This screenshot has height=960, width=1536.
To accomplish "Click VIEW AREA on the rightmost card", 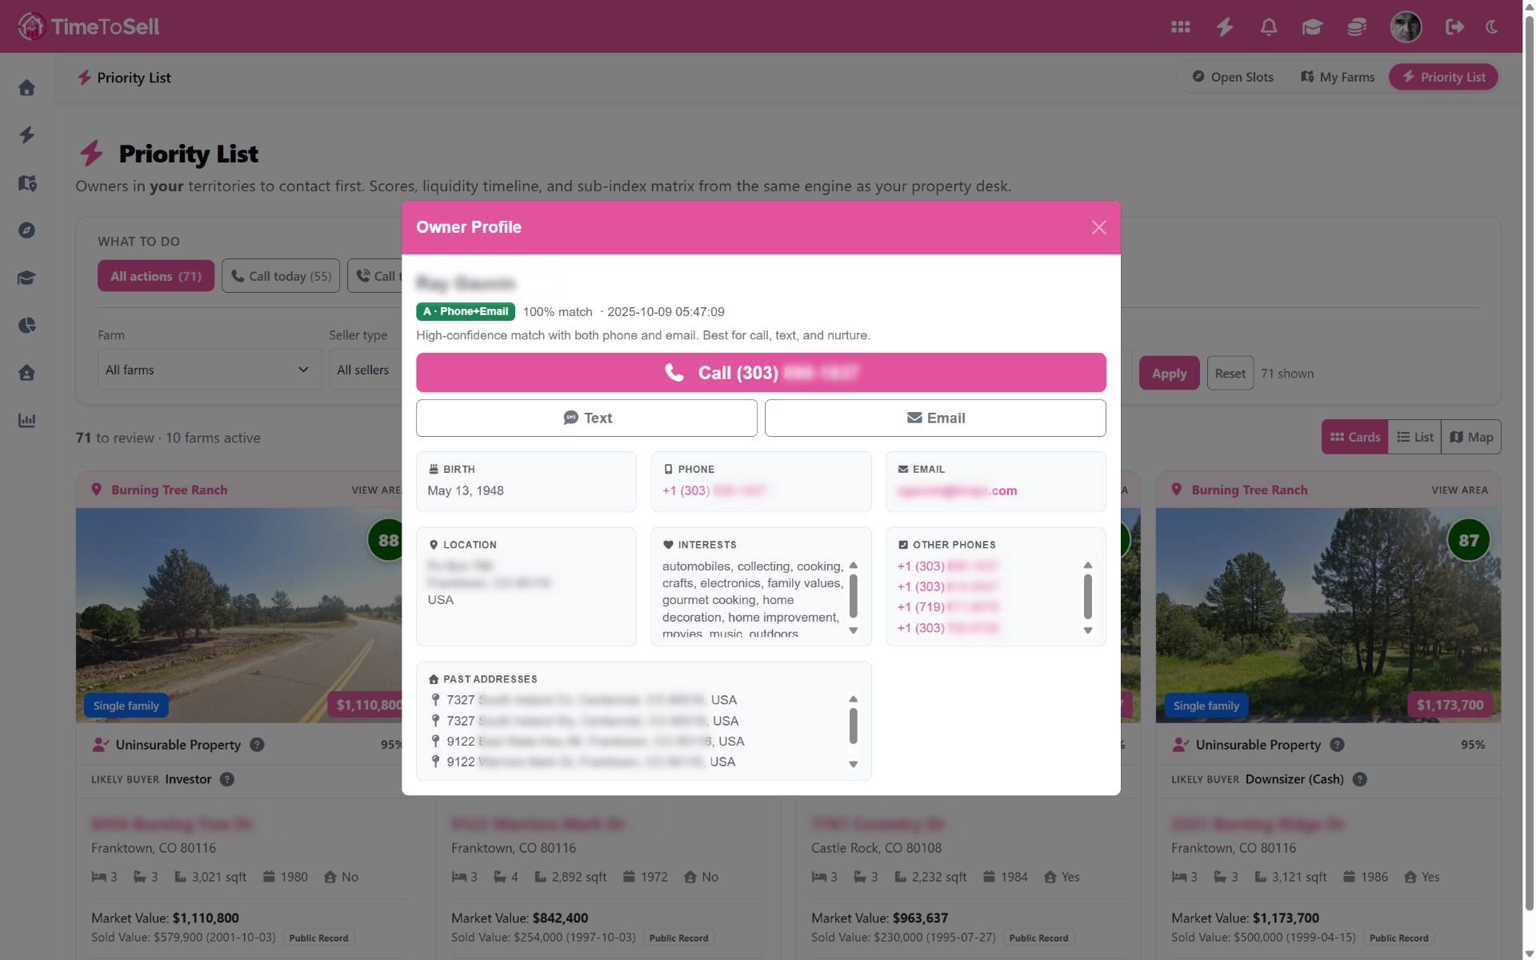I will point(1459,490).
